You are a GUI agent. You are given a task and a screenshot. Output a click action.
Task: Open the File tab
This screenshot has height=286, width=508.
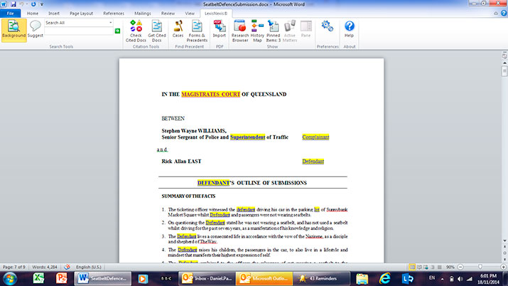click(x=11, y=14)
